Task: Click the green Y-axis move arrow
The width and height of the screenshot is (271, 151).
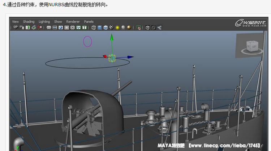Action: click(112, 38)
